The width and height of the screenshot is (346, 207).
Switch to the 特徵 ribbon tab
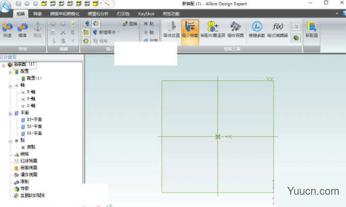[x=37, y=14]
